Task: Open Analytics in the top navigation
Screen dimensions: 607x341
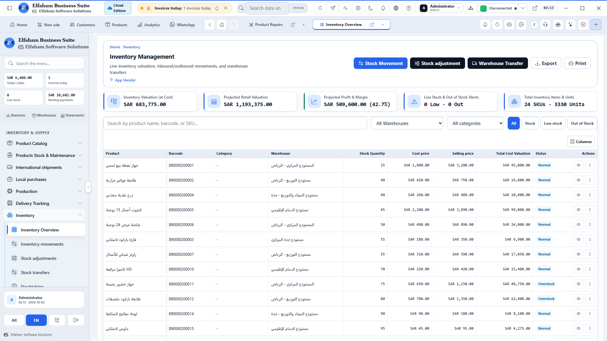Action: 149,25
